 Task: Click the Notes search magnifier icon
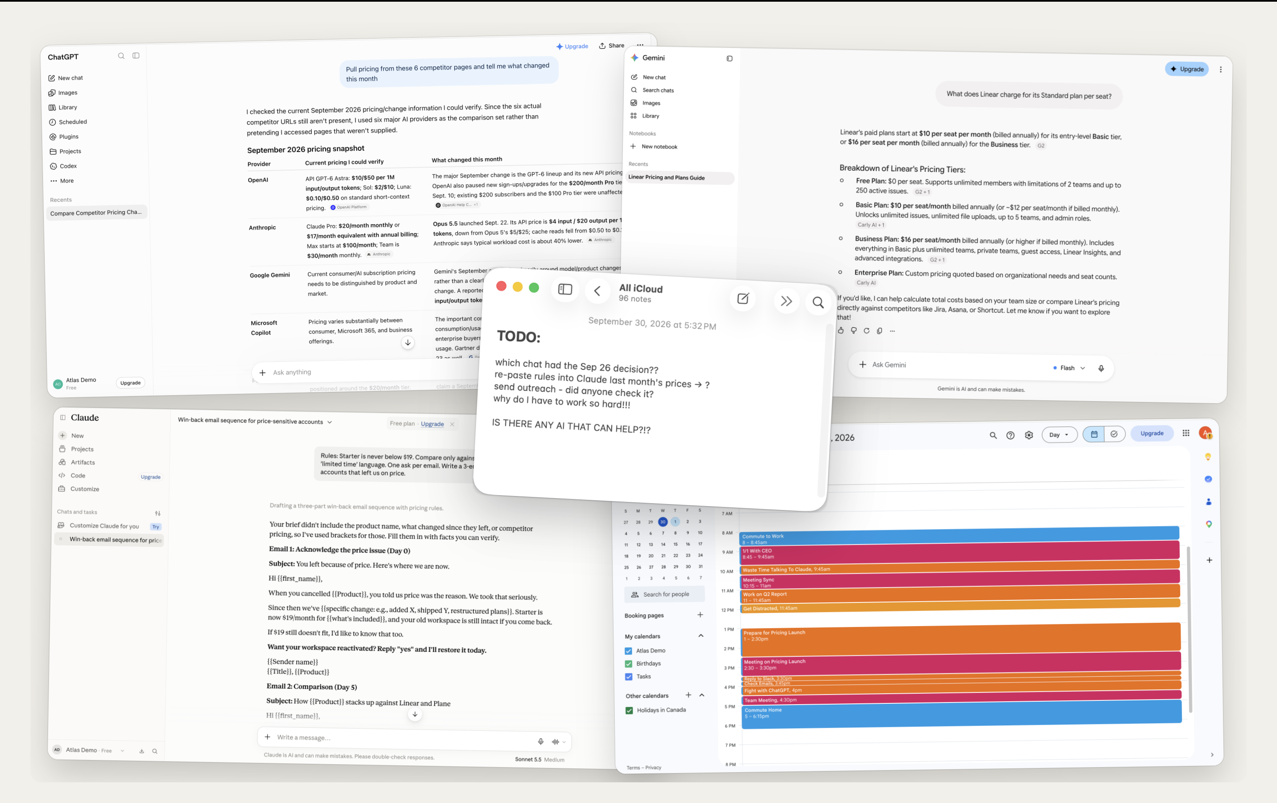(818, 302)
